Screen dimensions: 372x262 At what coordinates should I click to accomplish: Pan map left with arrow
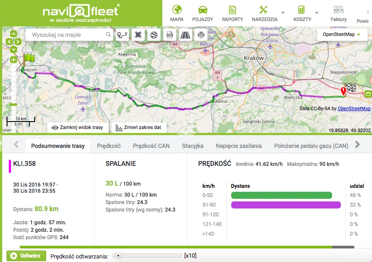(x=9, y=42)
